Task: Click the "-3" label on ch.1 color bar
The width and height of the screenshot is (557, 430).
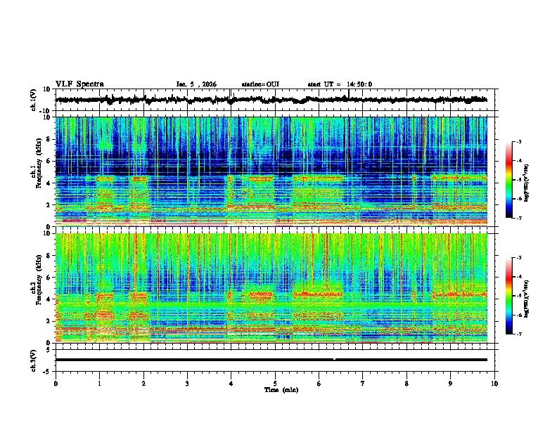Action: coord(519,141)
